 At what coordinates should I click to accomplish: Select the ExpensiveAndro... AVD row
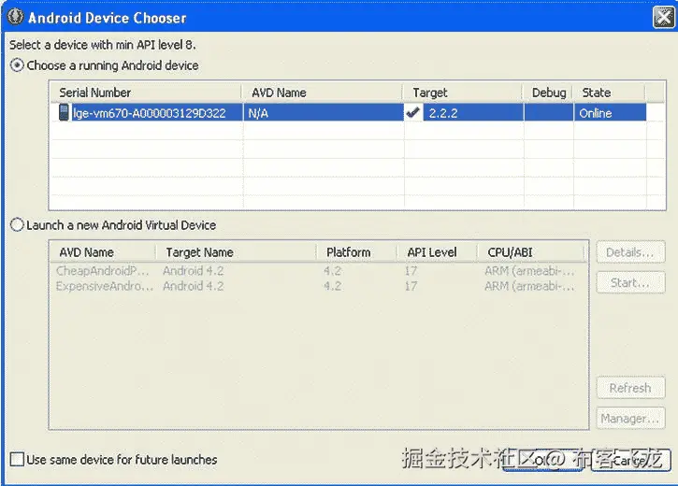[319, 286]
